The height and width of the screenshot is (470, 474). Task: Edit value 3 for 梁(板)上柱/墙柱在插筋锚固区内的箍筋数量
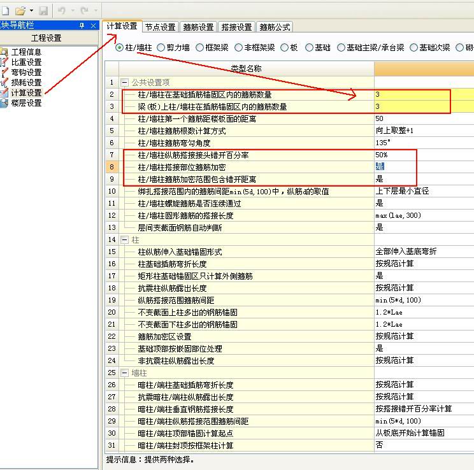click(424, 106)
